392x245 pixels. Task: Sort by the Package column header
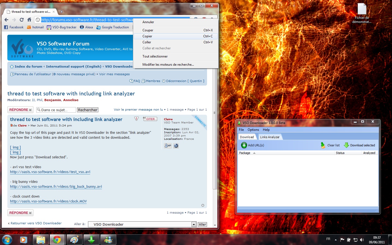(x=286, y=153)
